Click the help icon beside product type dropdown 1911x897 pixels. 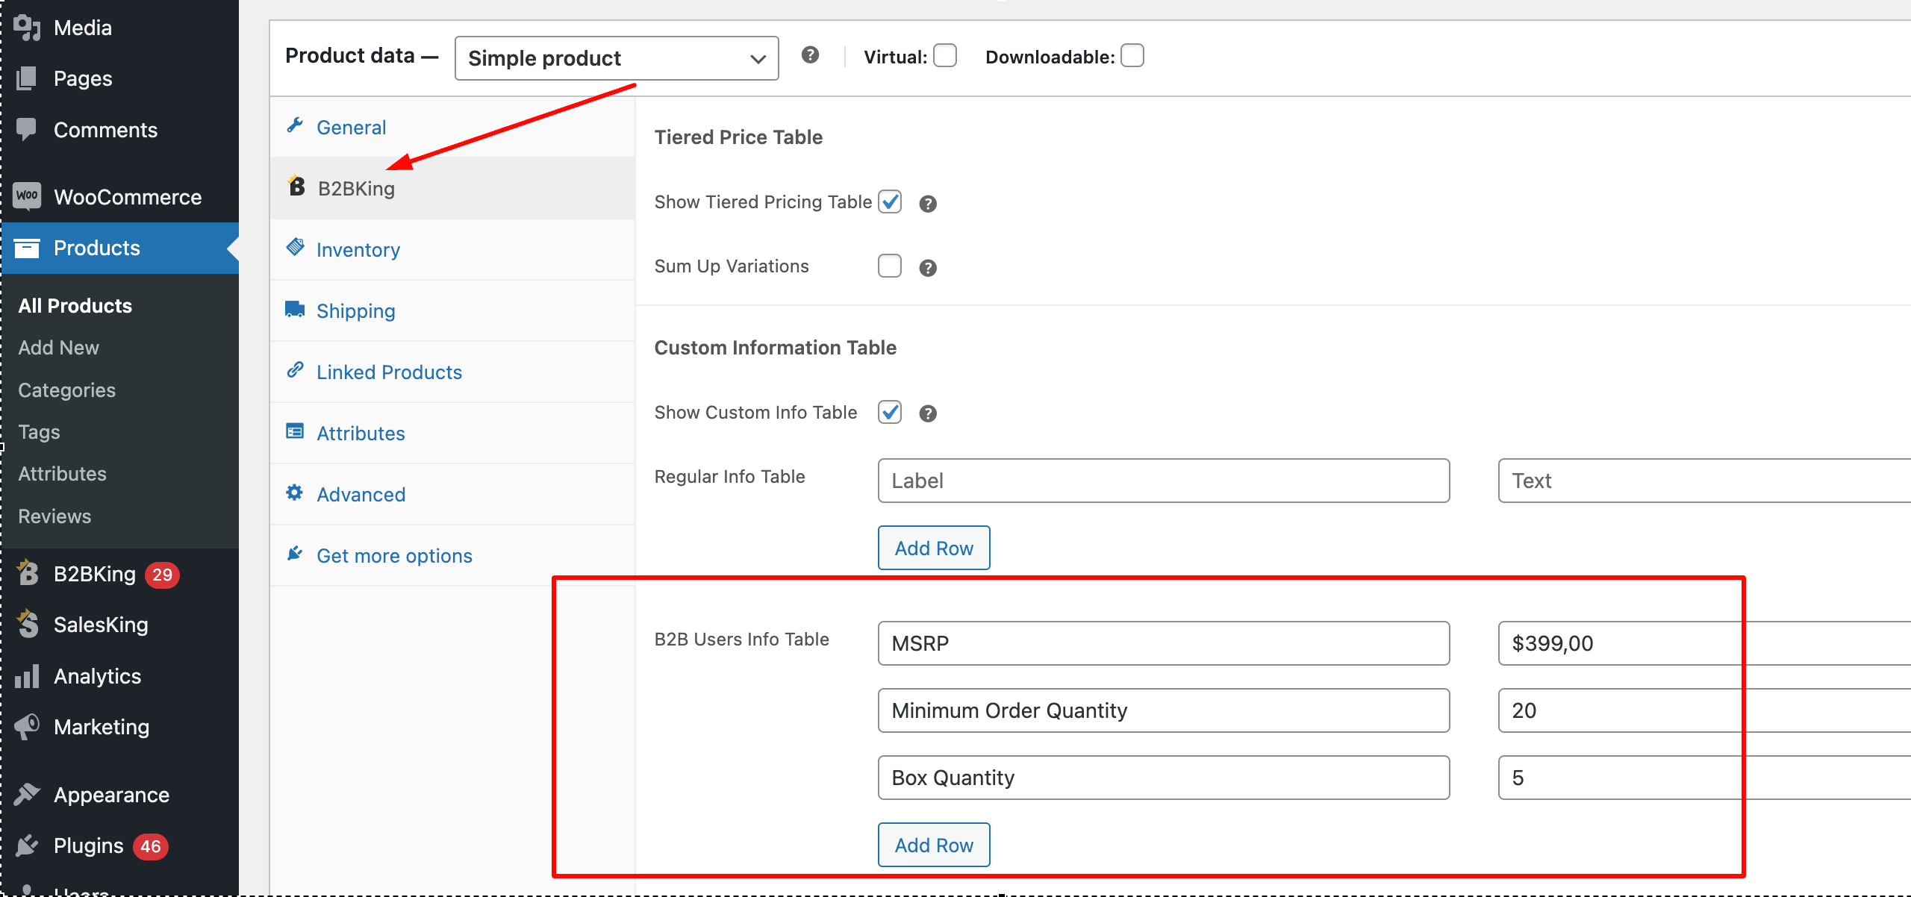(x=810, y=55)
